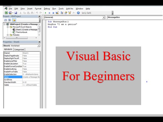Open the Window menu
Viewport: 163px width, 122px height.
(x=79, y=9)
